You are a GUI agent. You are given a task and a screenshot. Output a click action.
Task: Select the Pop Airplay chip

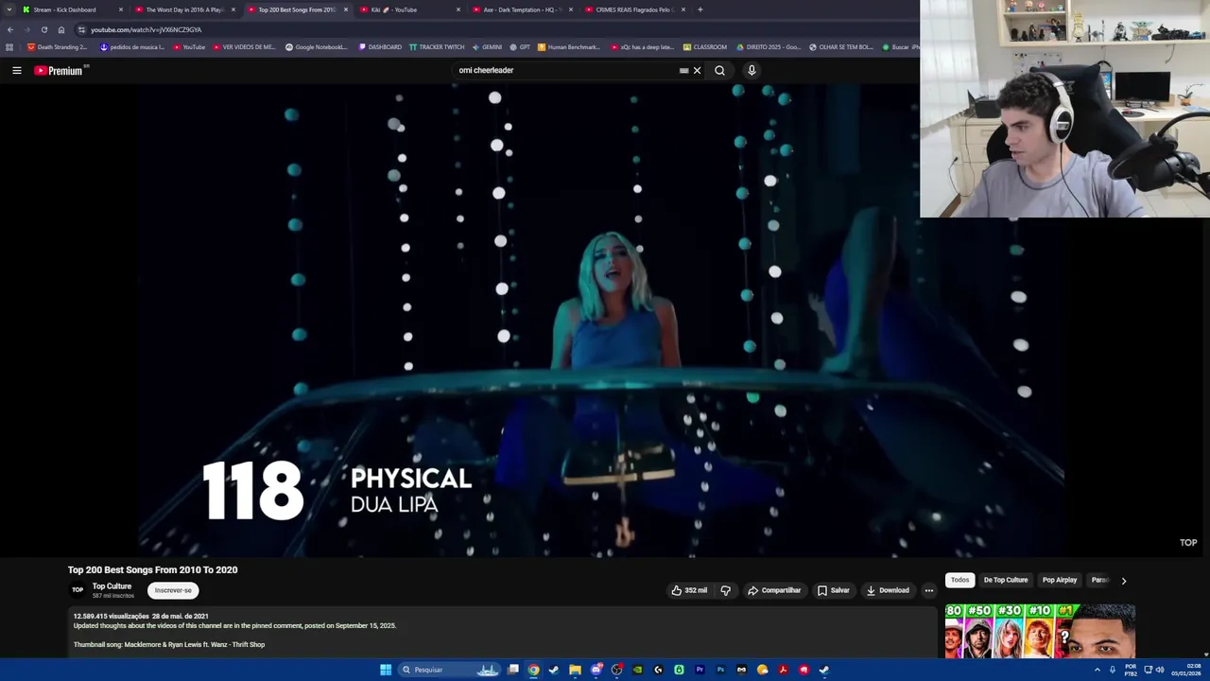(1059, 580)
